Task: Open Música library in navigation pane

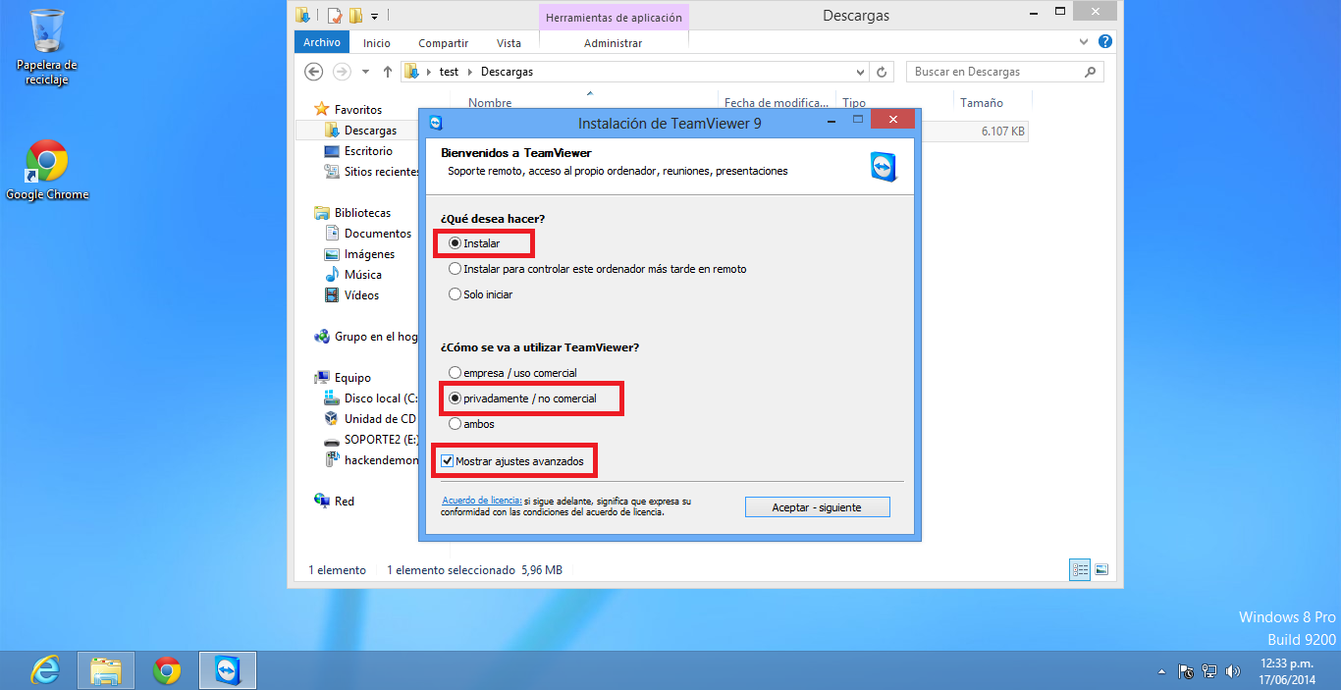Action: pyautogui.click(x=363, y=275)
